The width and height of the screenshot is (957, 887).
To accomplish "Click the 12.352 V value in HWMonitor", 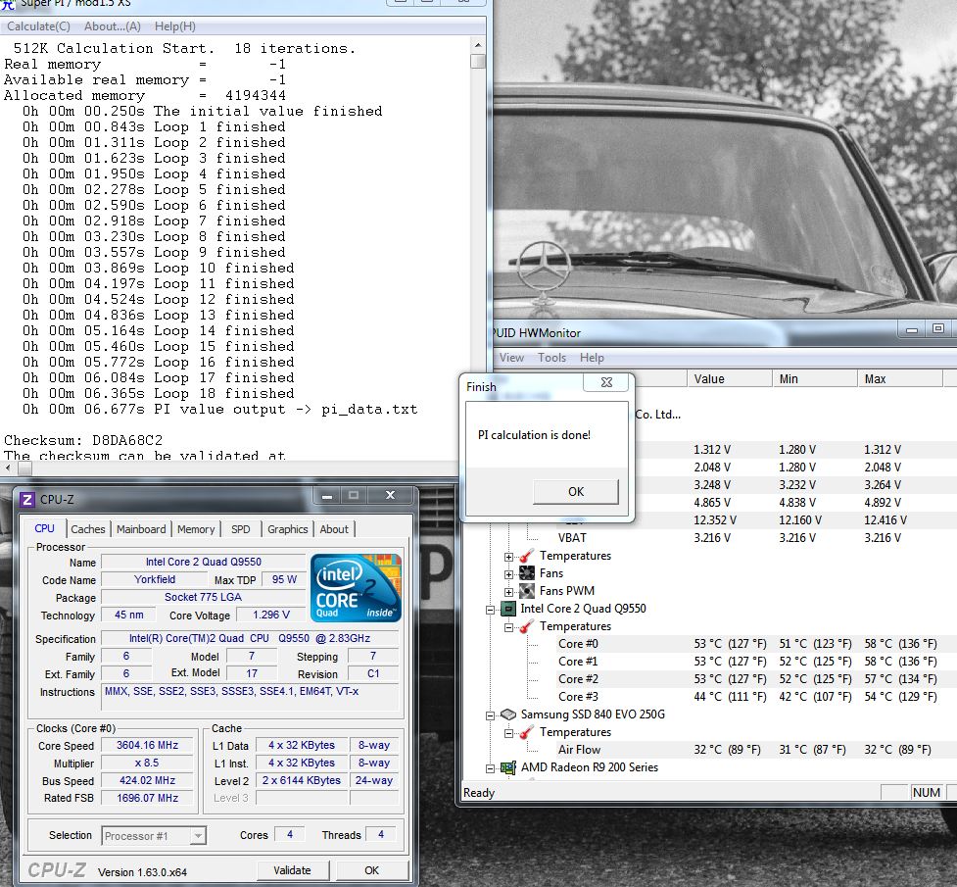I will tap(715, 520).
